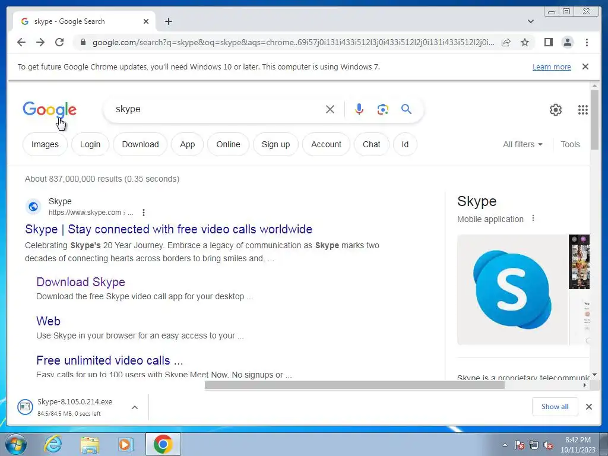The height and width of the screenshot is (456, 608).
Task: Submit search with magnifier icon
Action: (406, 109)
